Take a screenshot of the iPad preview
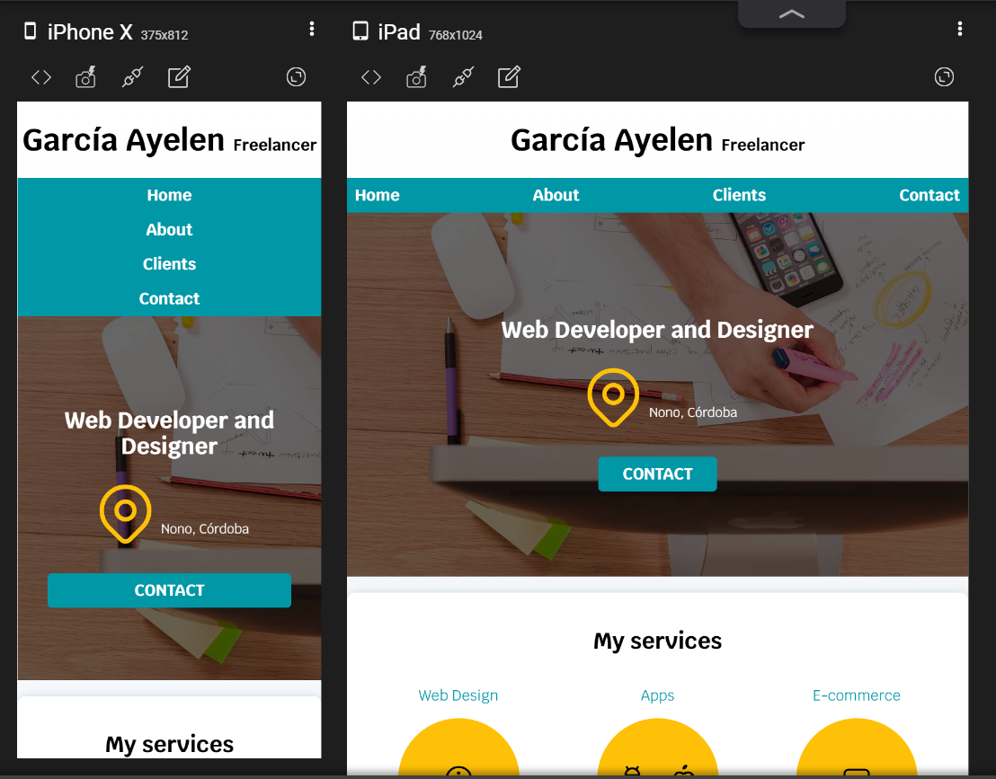The width and height of the screenshot is (996, 779). [416, 77]
